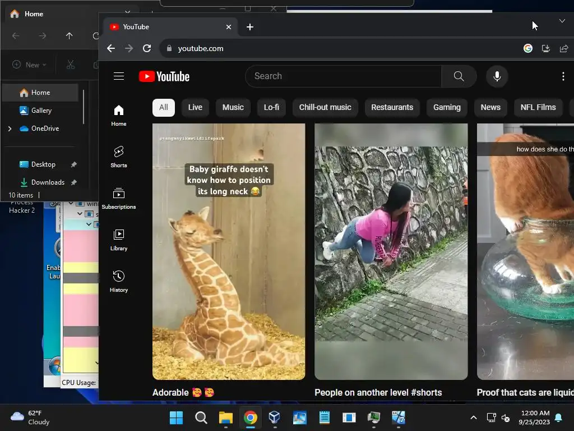The image size is (574, 431).
Task: Click the YouTube logo
Action: pos(164,76)
